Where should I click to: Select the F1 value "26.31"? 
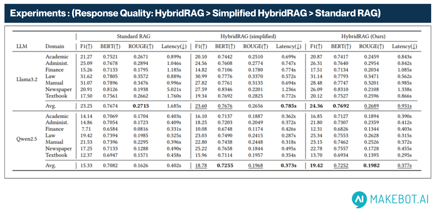[316, 63]
